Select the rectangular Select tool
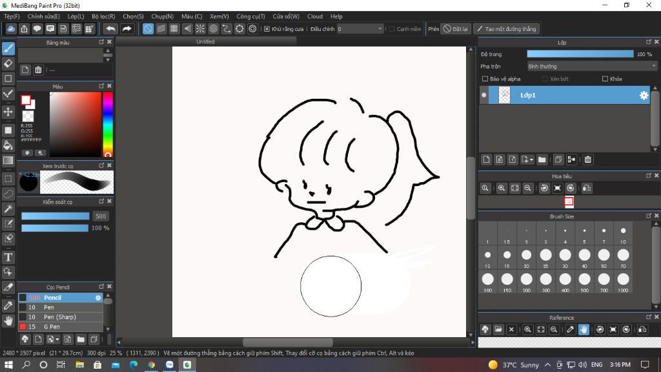Viewport: 661px width, 372px height. pyautogui.click(x=8, y=179)
